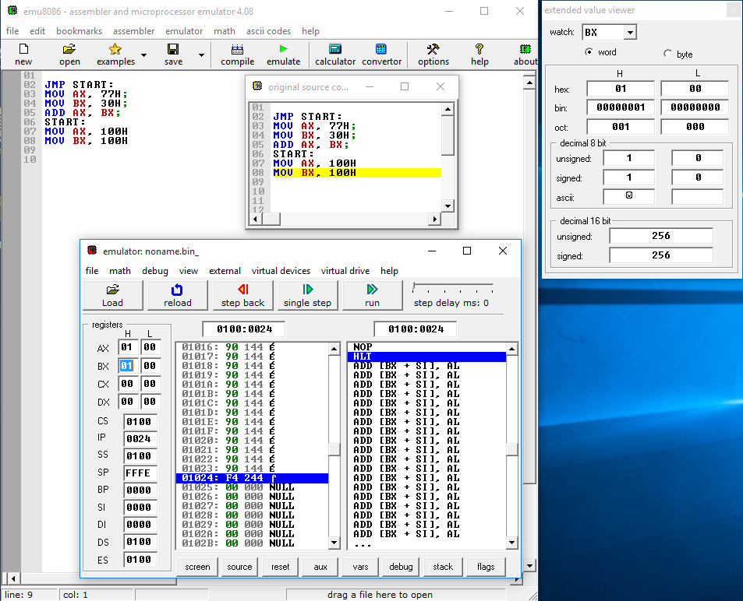Open the calculator tool
This screenshot has height=601, width=743.
[x=335, y=49]
